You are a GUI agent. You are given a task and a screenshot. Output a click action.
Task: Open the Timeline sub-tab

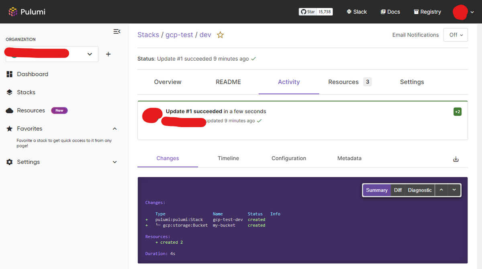tap(228, 158)
